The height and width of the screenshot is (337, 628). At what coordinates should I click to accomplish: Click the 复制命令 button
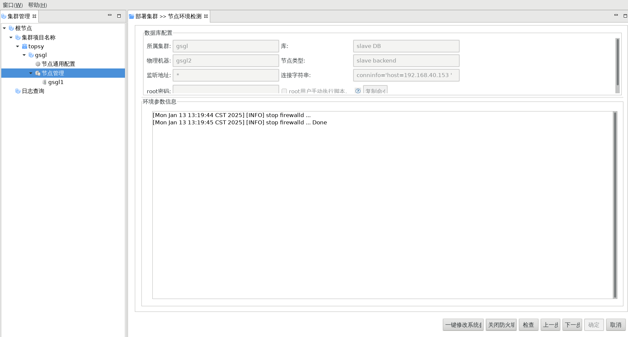point(375,90)
